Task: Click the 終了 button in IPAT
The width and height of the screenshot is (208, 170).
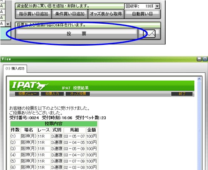Action: [x=182, y=94]
